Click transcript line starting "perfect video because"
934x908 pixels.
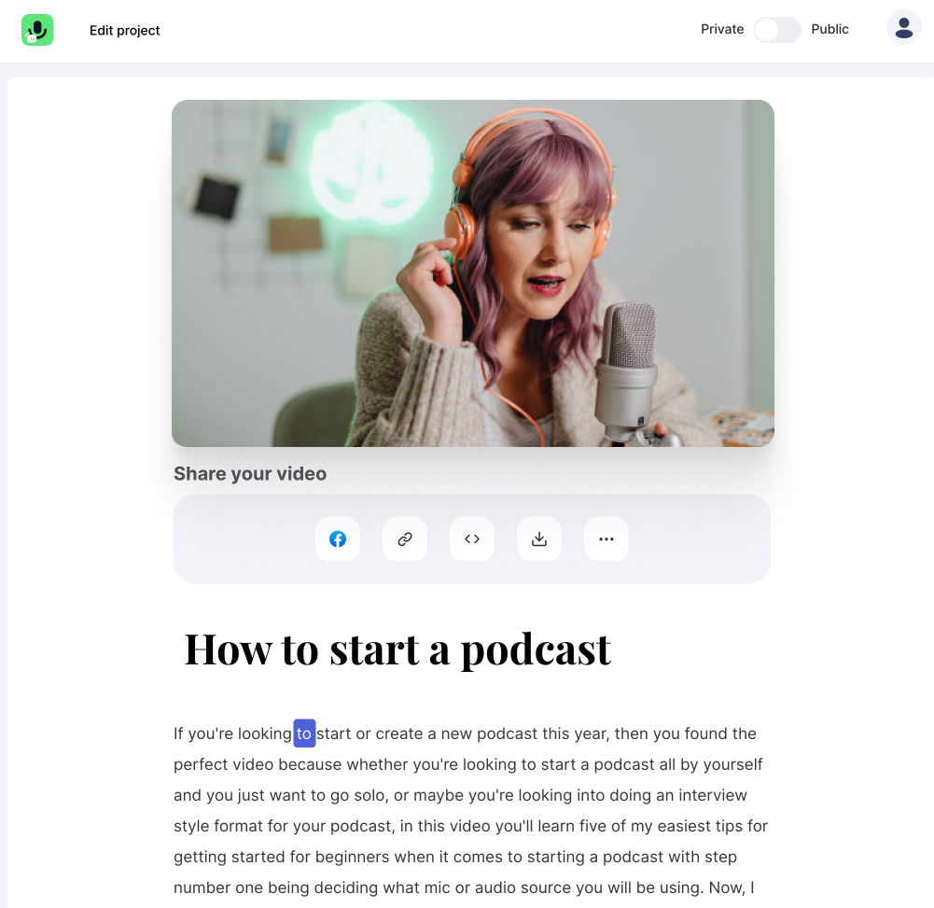coord(468,764)
